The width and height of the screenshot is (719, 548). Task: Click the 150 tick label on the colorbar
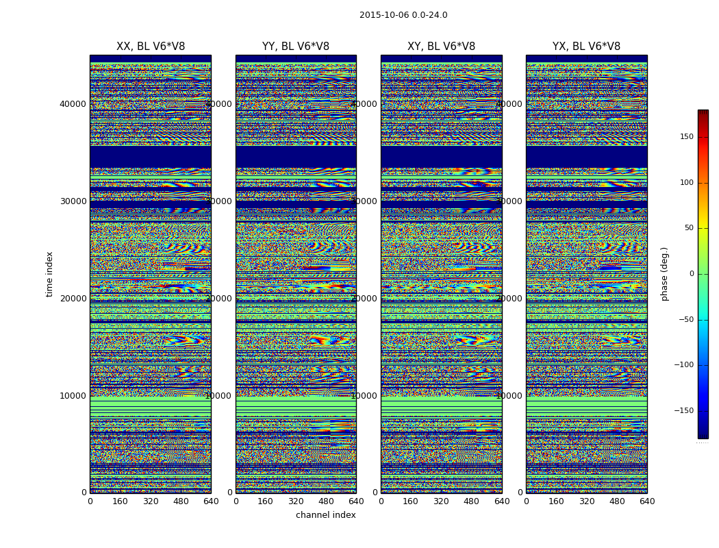coord(686,136)
